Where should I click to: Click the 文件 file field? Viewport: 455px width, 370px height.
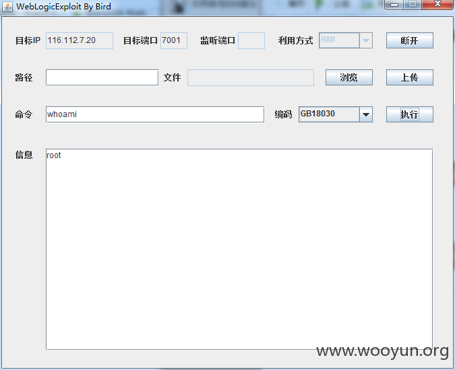point(251,77)
